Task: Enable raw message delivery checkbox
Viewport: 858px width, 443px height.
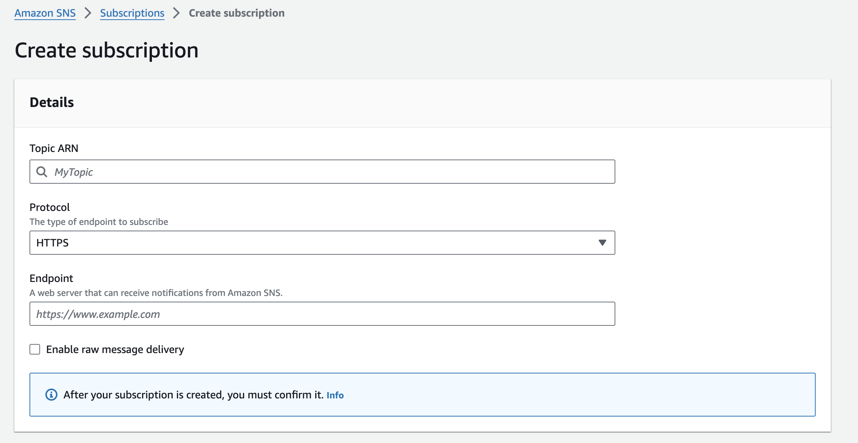Action: (x=35, y=349)
